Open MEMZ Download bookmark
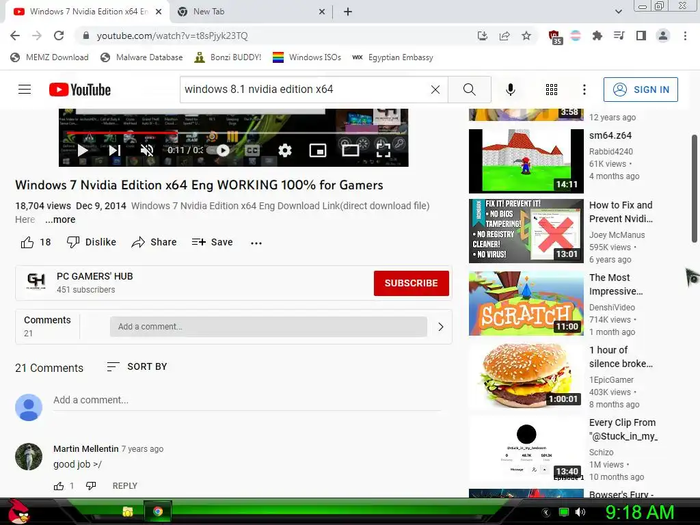Screen dimensions: 700x525 pyautogui.click(x=49, y=57)
